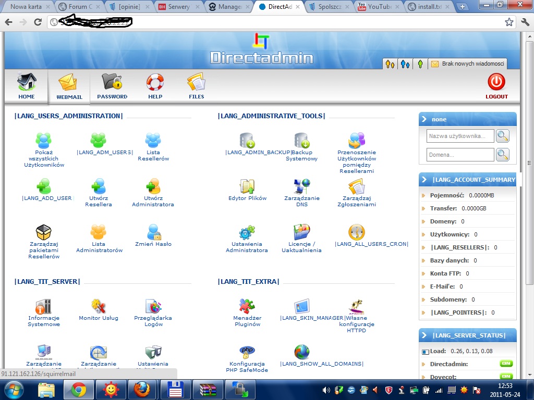Switch to the Forum browser tab

coord(80,6)
